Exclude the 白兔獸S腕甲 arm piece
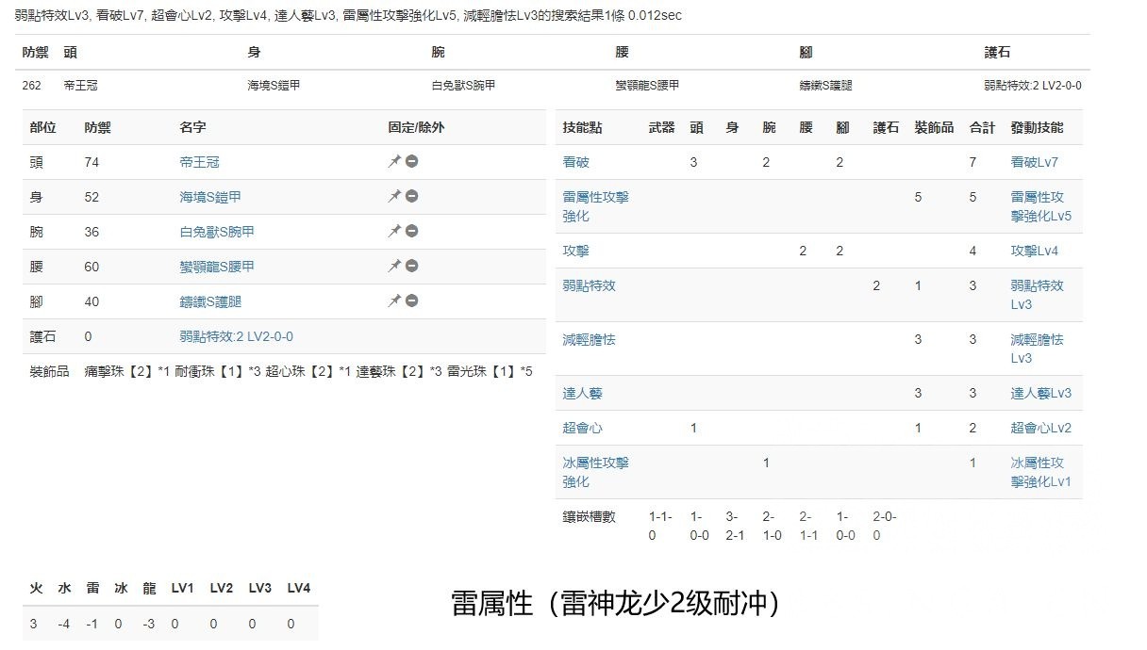This screenshot has height=650, width=1147. 410,231
